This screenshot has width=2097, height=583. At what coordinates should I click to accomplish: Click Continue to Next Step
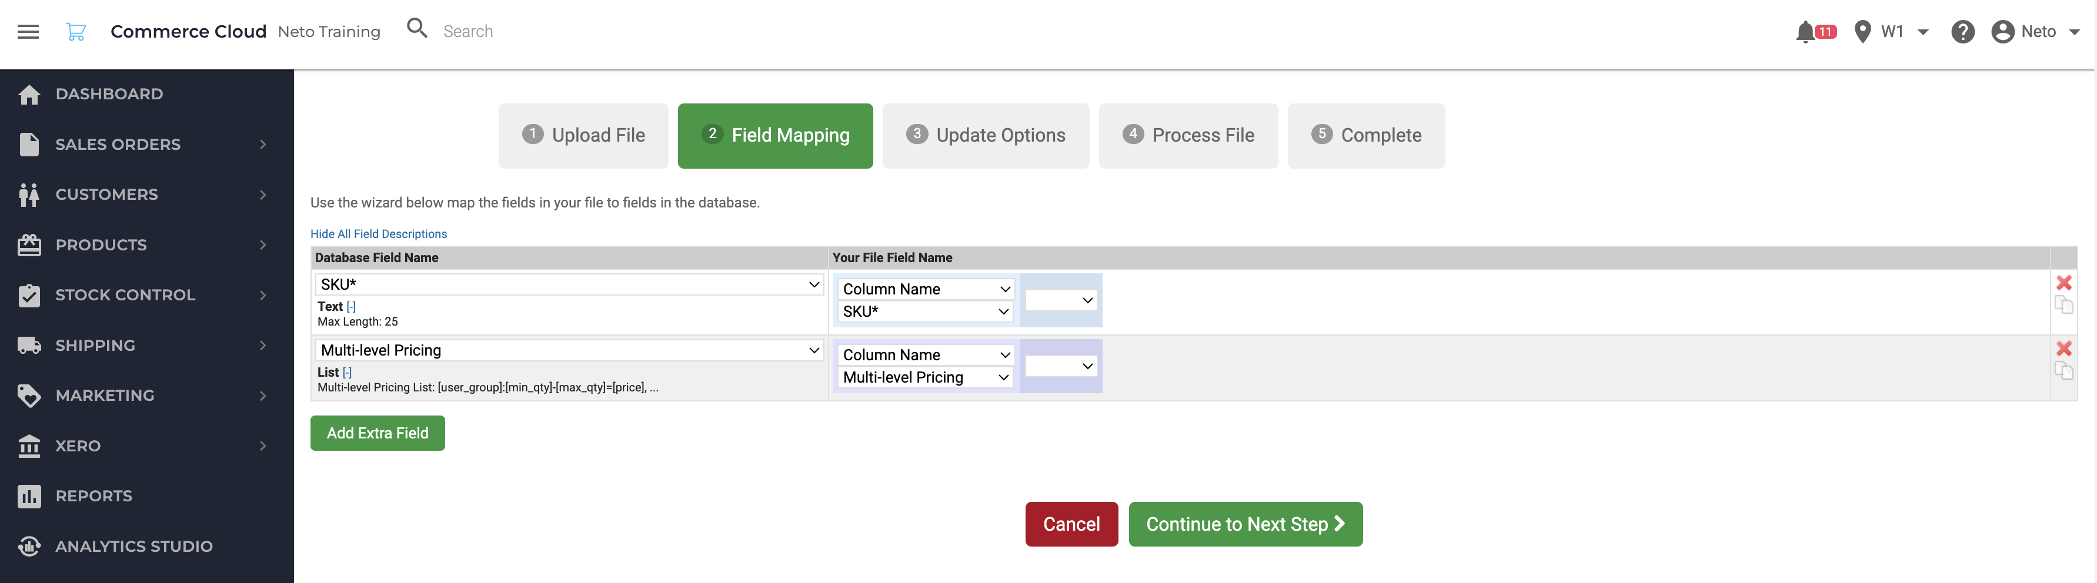click(x=1245, y=524)
